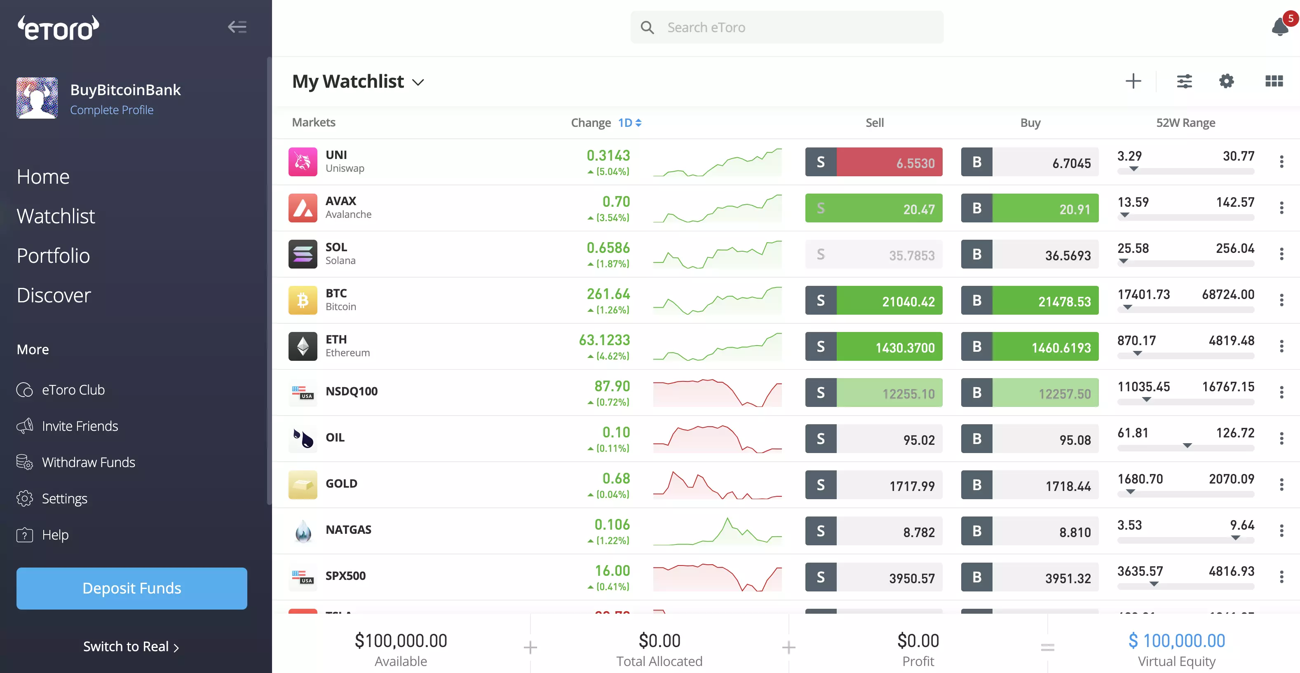Viewport: 1300px width, 673px height.
Task: Sell AVAX at 20.47
Action: click(873, 208)
